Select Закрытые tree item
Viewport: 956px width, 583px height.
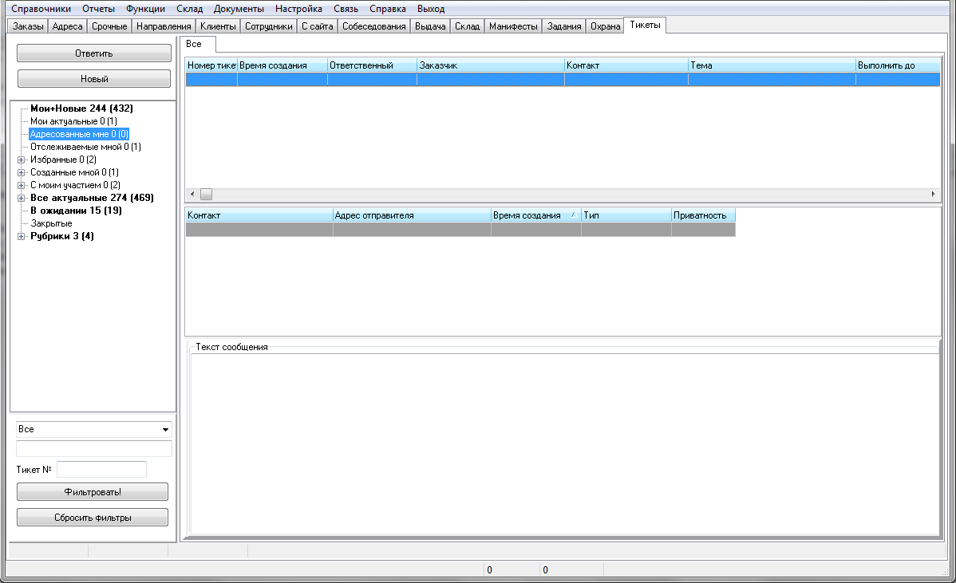pyautogui.click(x=51, y=223)
